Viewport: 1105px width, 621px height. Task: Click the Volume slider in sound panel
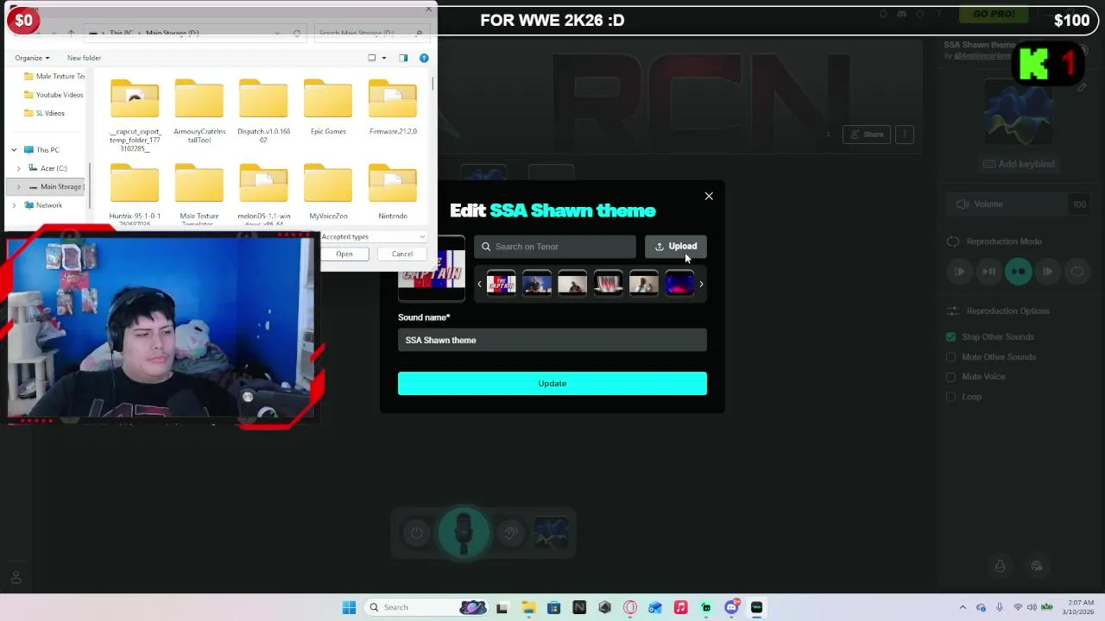[x=1006, y=204]
